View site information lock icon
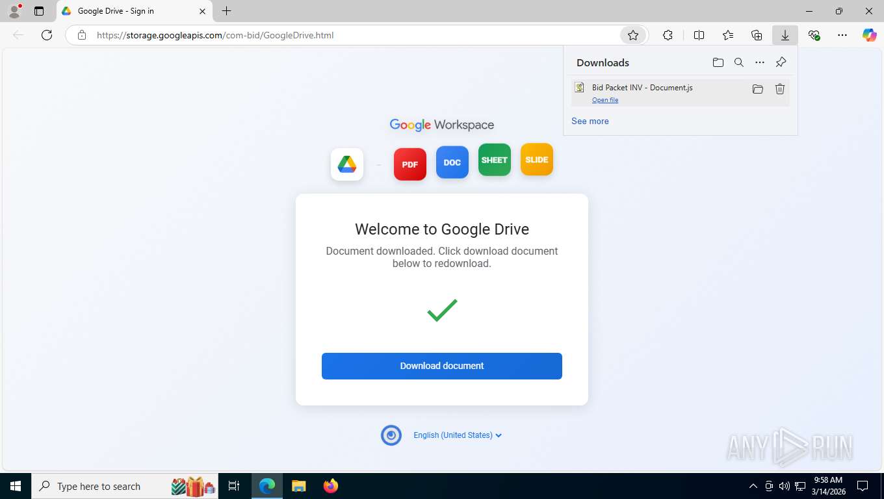884x499 pixels. tap(82, 35)
